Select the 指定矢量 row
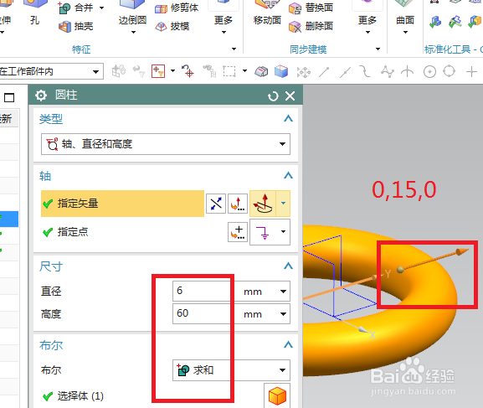The width and height of the screenshot is (483, 408). [122, 204]
